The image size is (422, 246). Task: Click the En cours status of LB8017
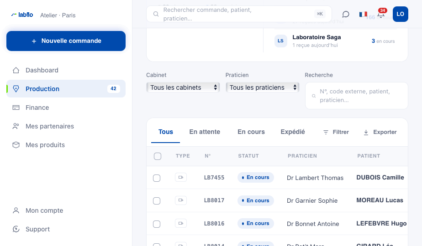point(256,200)
